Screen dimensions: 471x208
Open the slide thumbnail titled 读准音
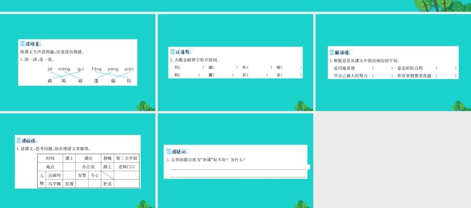pos(78,63)
